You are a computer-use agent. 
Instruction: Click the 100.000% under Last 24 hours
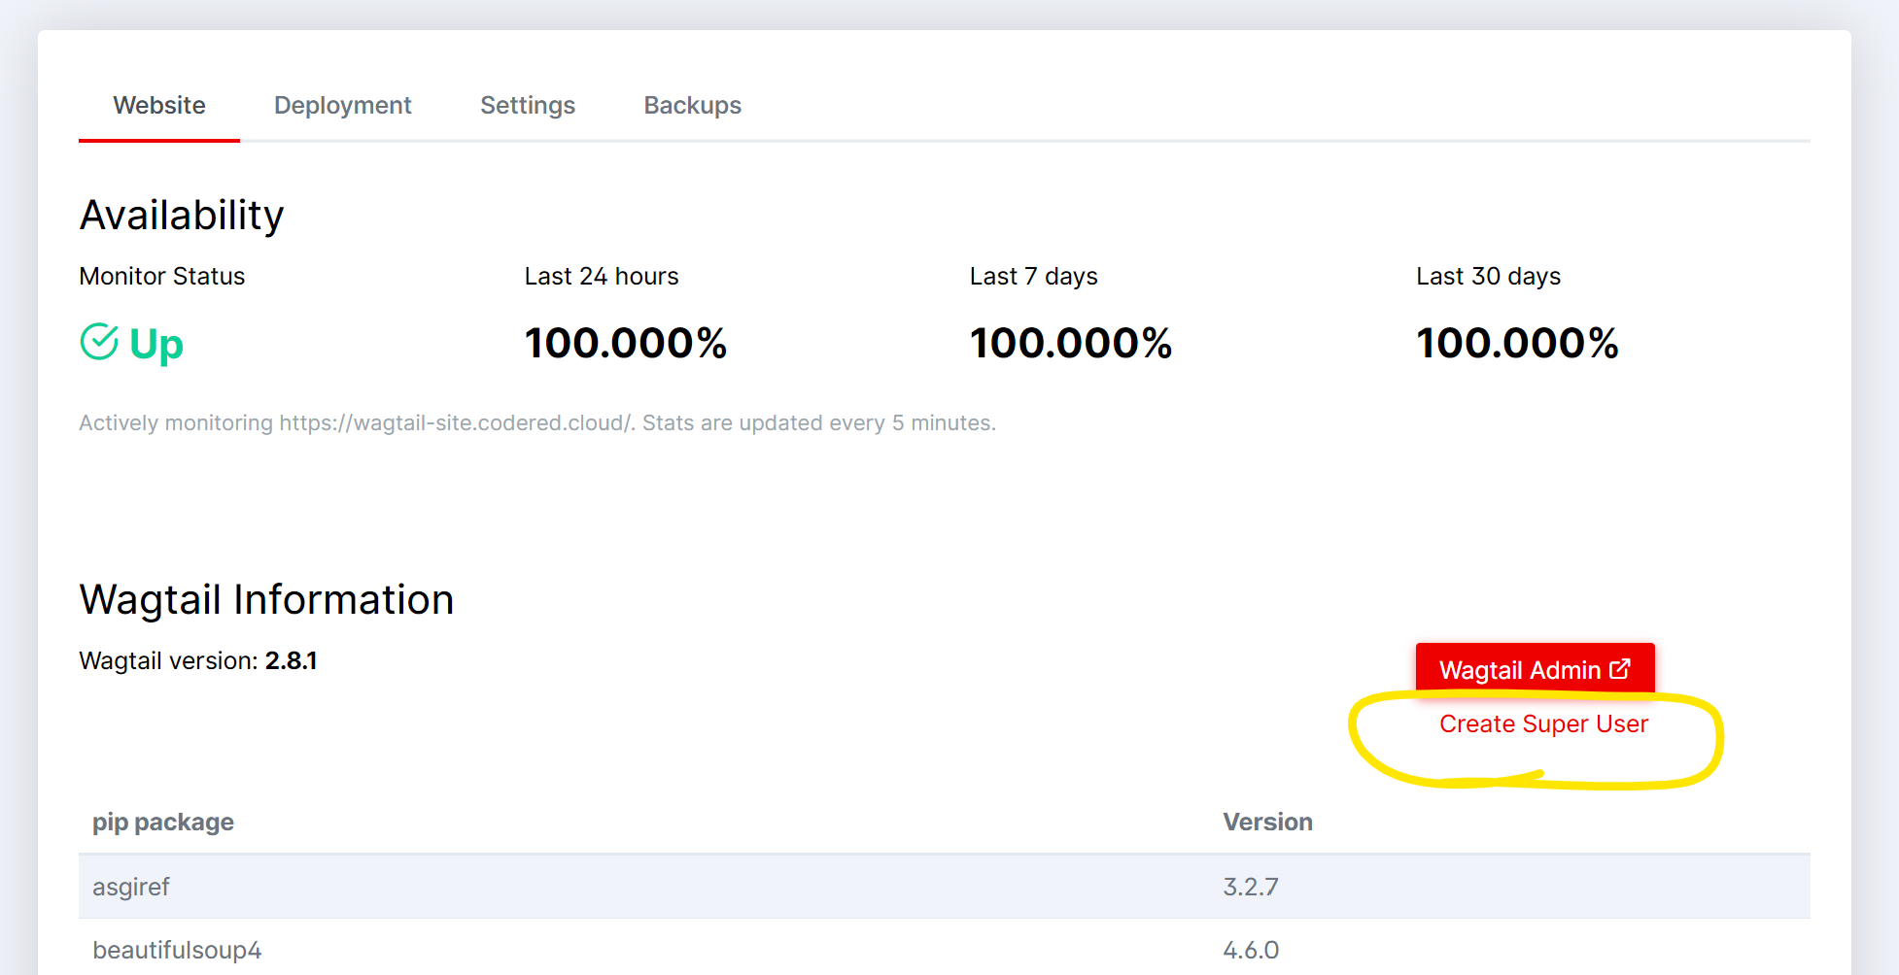(626, 343)
